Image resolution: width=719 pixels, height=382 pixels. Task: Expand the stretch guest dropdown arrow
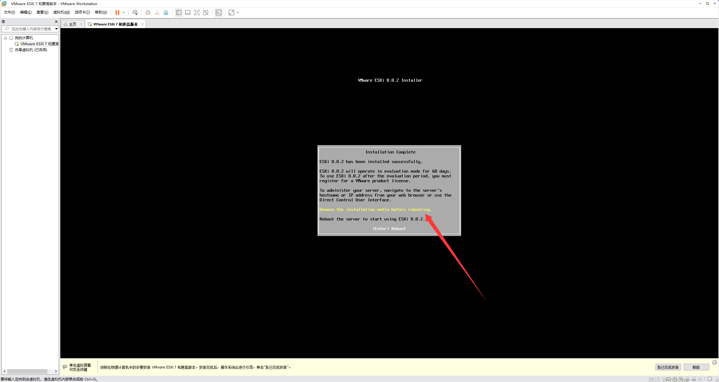238,13
